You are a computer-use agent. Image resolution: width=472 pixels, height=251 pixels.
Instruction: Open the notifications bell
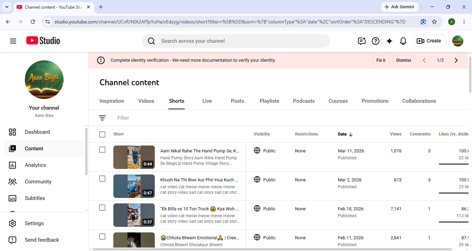point(403,41)
